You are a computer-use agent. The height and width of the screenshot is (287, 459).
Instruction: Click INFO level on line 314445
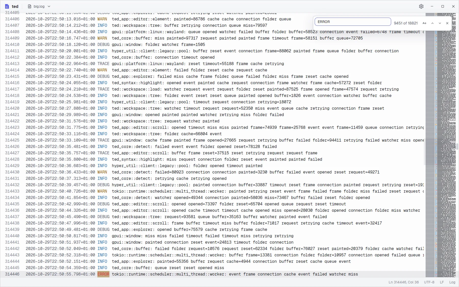pyautogui.click(x=102, y=268)
